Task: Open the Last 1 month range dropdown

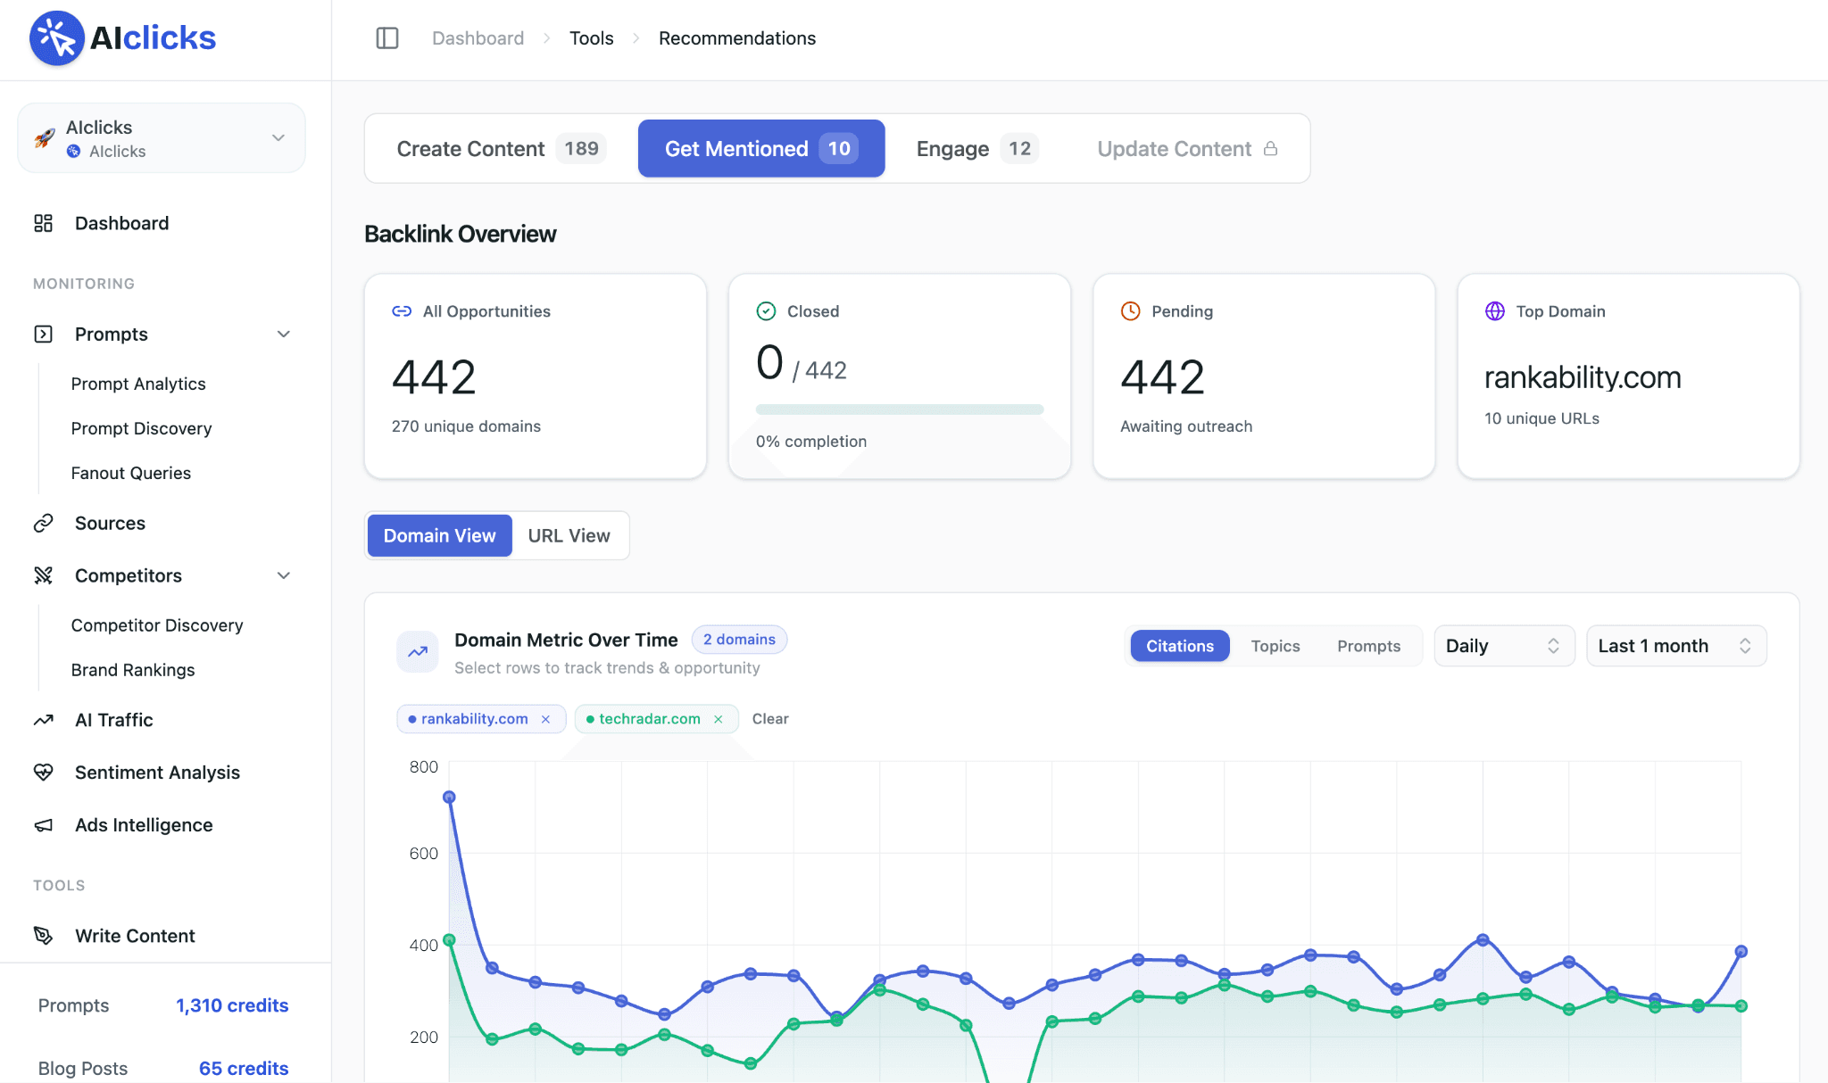Action: click(1676, 646)
